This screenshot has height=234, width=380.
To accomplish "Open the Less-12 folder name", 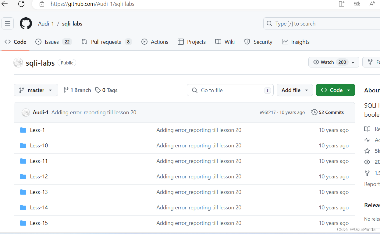I will click(39, 177).
